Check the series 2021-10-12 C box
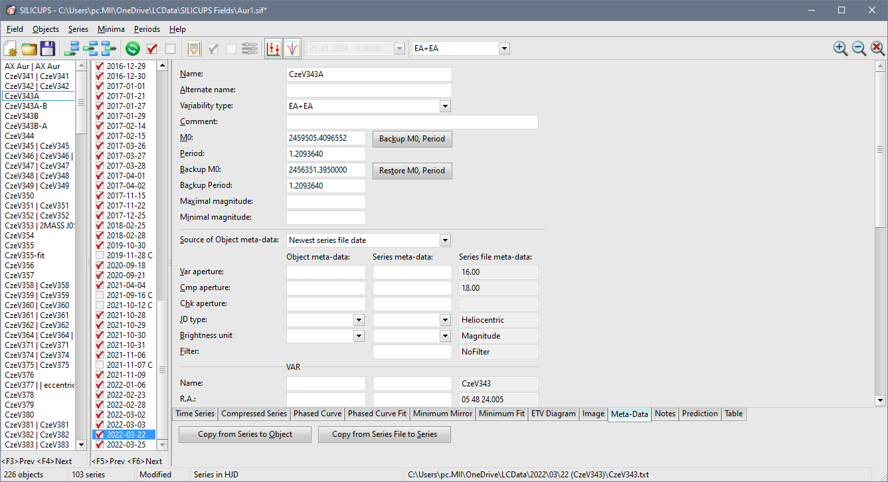Screen dimensions: 888x482 [100, 305]
